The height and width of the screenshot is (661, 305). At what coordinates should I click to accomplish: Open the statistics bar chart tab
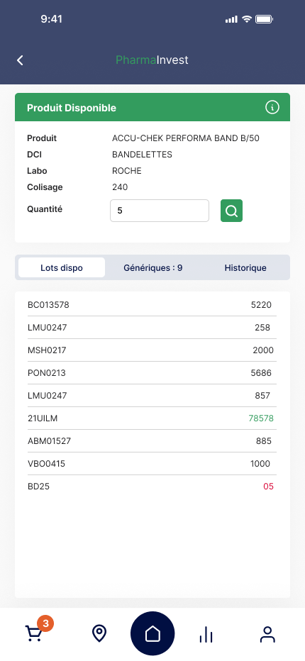click(206, 634)
